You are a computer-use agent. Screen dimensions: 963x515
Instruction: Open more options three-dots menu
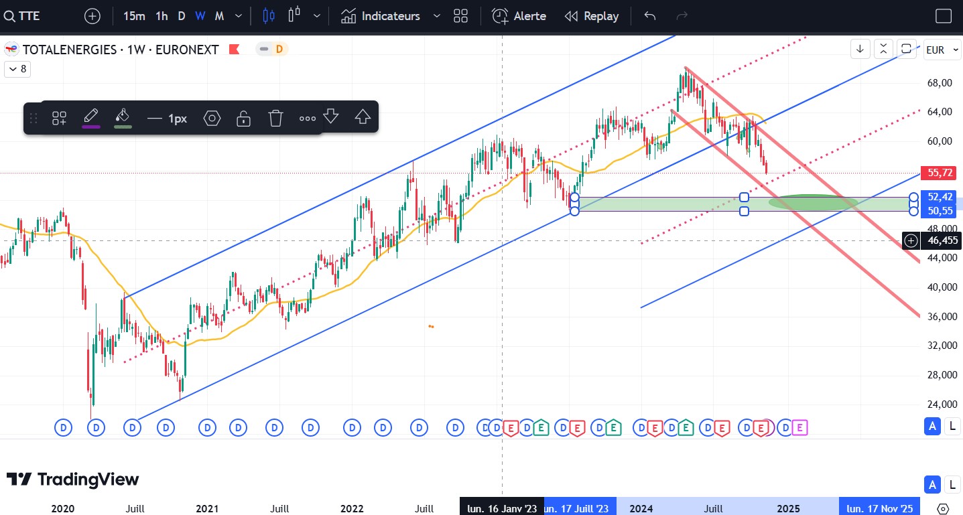coord(308,119)
